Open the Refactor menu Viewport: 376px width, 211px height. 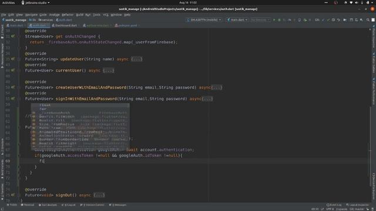point(68,15)
